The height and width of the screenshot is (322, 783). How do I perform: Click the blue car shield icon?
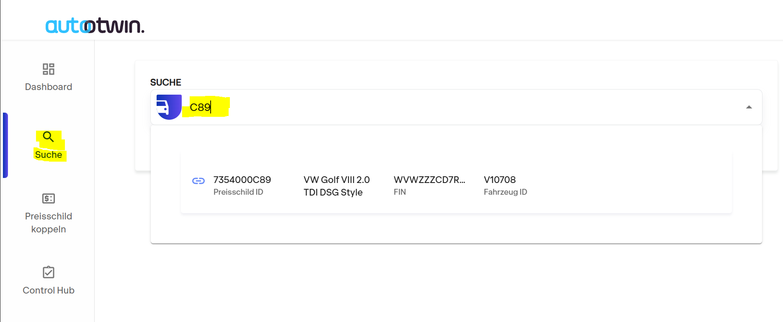169,107
